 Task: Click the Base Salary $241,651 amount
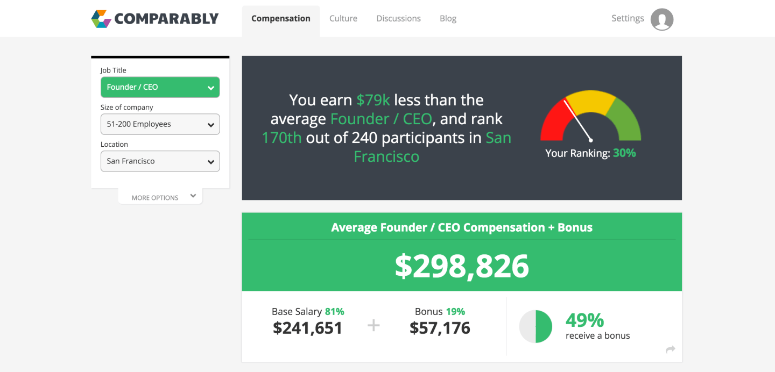point(307,328)
